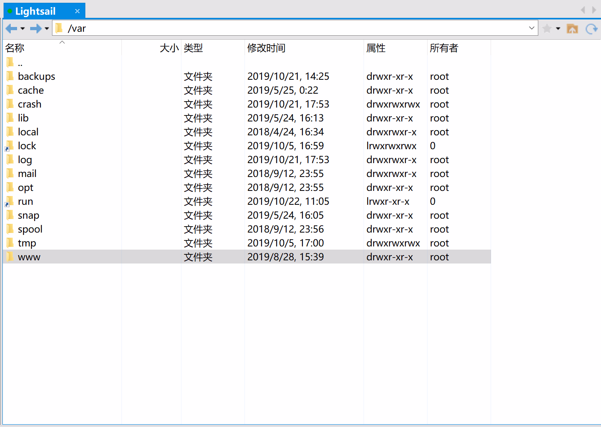The width and height of the screenshot is (601, 427).
Task: Sort by 名称 column header
Action: [15, 48]
